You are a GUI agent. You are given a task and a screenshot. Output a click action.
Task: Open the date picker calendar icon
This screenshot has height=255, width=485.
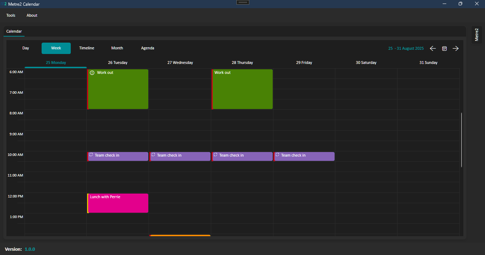pyautogui.click(x=444, y=48)
